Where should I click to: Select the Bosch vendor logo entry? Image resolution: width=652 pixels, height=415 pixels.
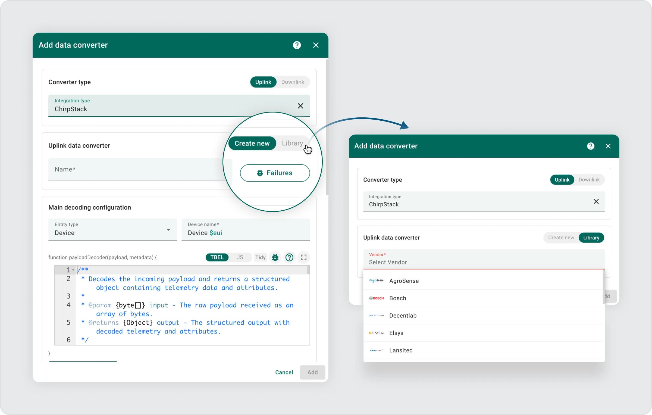coord(376,298)
